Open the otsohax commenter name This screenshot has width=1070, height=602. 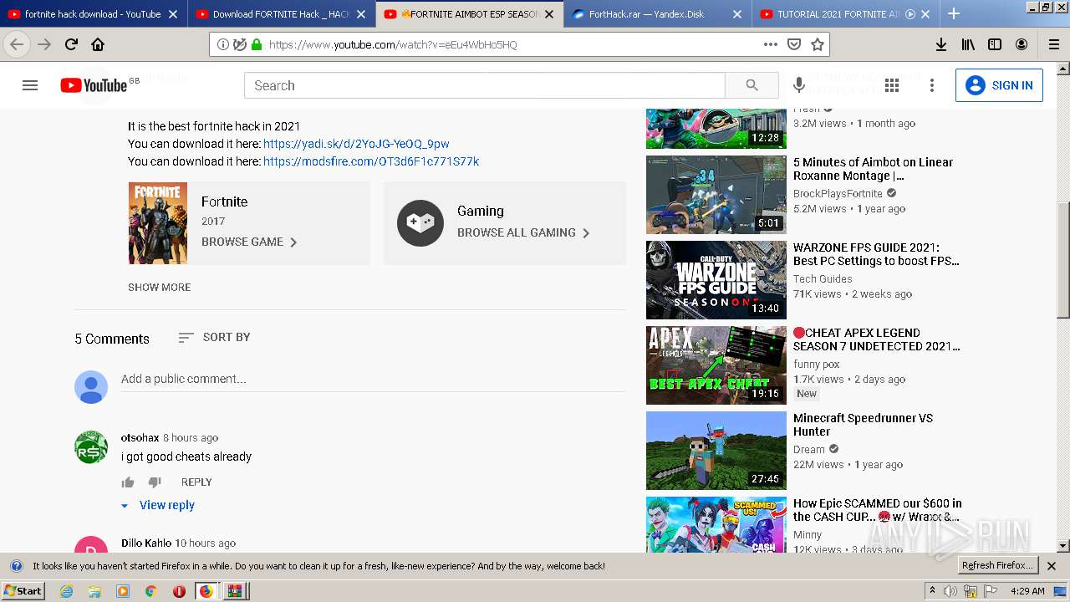[x=140, y=437]
